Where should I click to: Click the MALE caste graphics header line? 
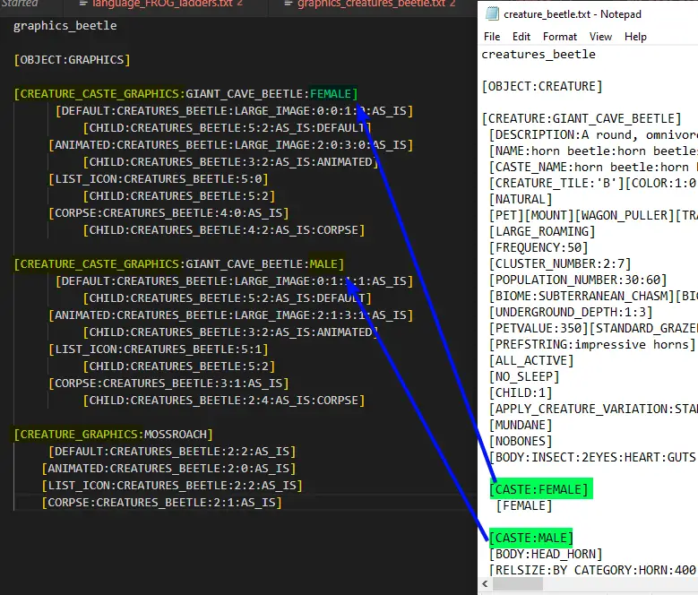[179, 264]
